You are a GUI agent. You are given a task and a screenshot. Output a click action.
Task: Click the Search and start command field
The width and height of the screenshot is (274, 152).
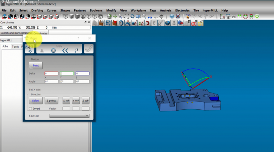(x=16, y=33)
